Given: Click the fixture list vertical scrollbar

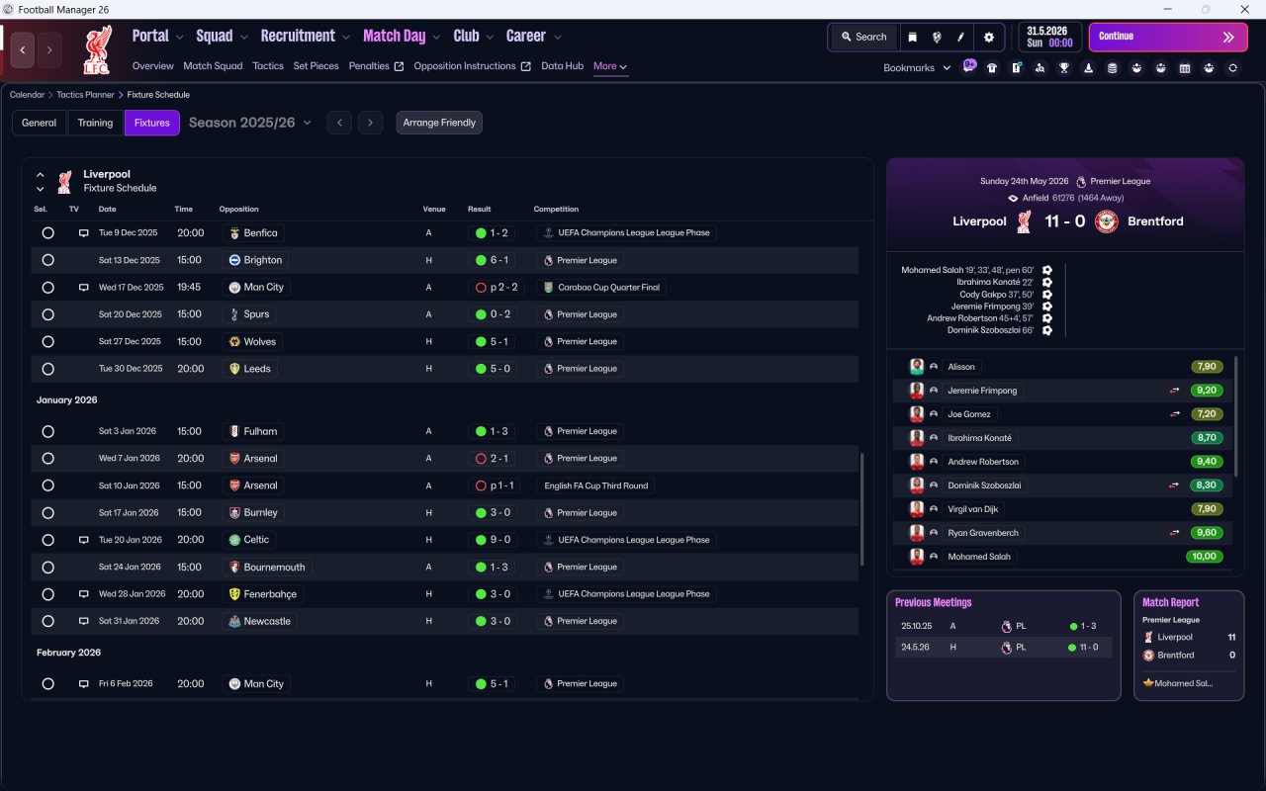Looking at the screenshot, I should (x=862, y=509).
